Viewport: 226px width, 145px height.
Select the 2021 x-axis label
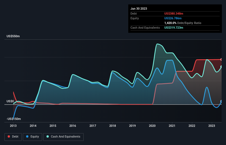click(x=172, y=126)
